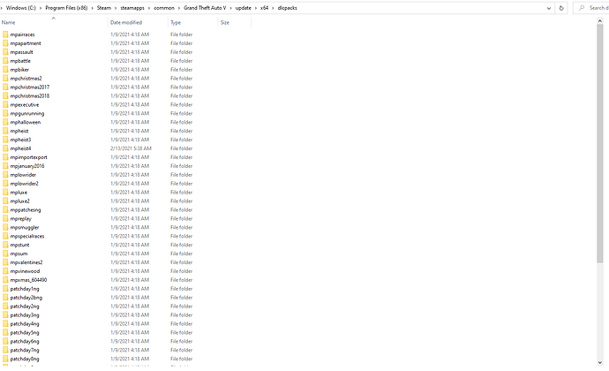Viewport: 609px width, 371px height.
Task: Navigate to steamapps breadcrumb
Action: (x=132, y=8)
